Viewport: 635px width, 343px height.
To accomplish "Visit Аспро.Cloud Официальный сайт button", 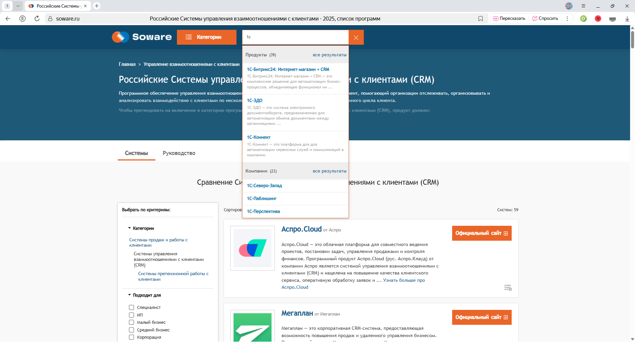I will pos(481,233).
